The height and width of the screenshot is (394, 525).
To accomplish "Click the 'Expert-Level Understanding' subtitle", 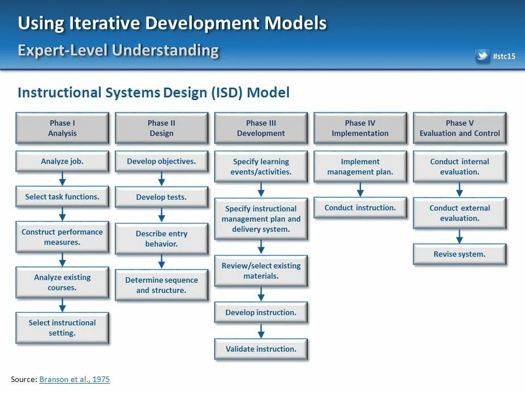I will pyautogui.click(x=118, y=50).
